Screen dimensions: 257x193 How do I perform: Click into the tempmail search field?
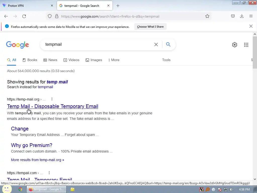click(x=98, y=44)
